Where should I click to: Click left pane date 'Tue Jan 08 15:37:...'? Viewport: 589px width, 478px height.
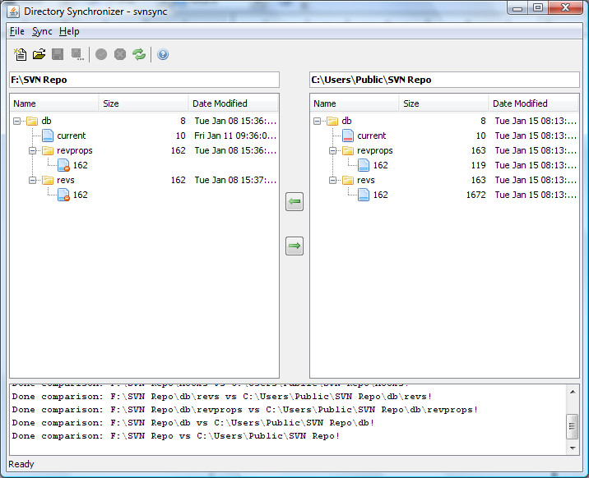(235, 180)
